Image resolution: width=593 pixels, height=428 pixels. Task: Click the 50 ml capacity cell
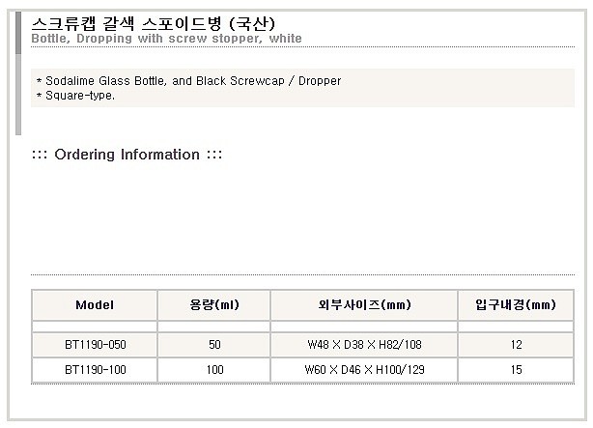213,344
